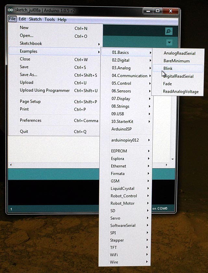Select Open... in the File menu
This screenshot has width=208, height=273.
(x=55, y=36)
